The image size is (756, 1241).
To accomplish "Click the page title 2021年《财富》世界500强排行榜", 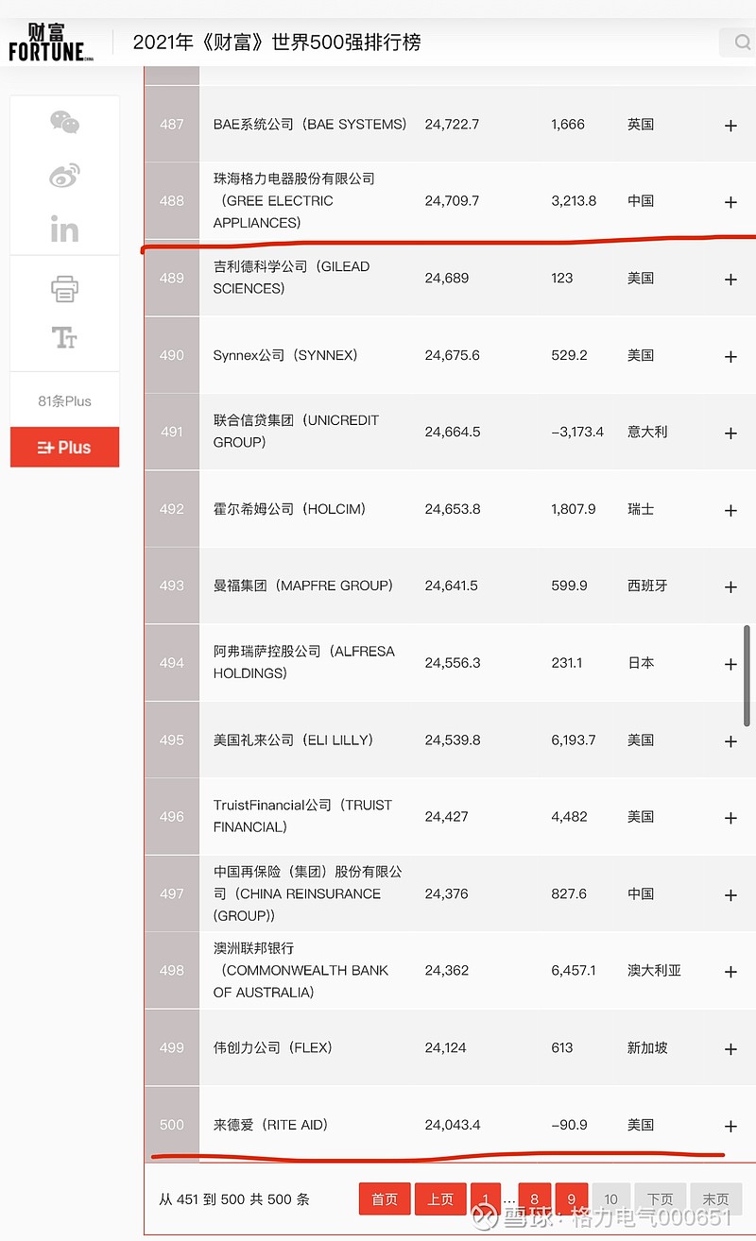I will tap(277, 42).
